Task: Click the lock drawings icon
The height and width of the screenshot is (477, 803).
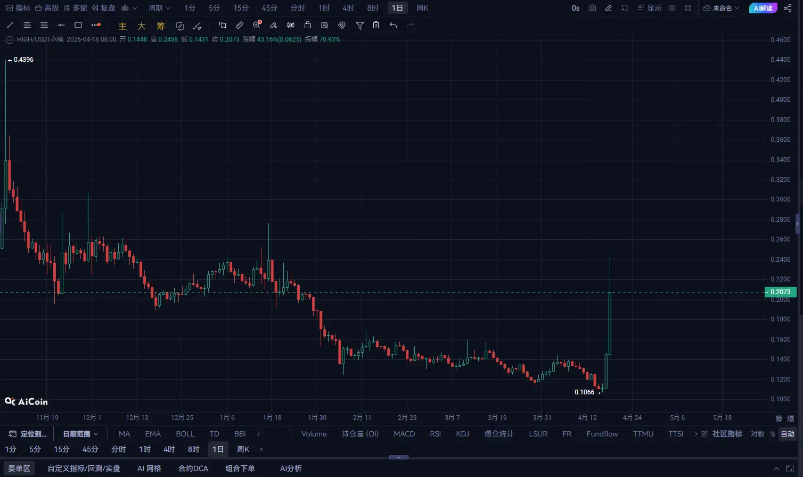Action: (308, 25)
